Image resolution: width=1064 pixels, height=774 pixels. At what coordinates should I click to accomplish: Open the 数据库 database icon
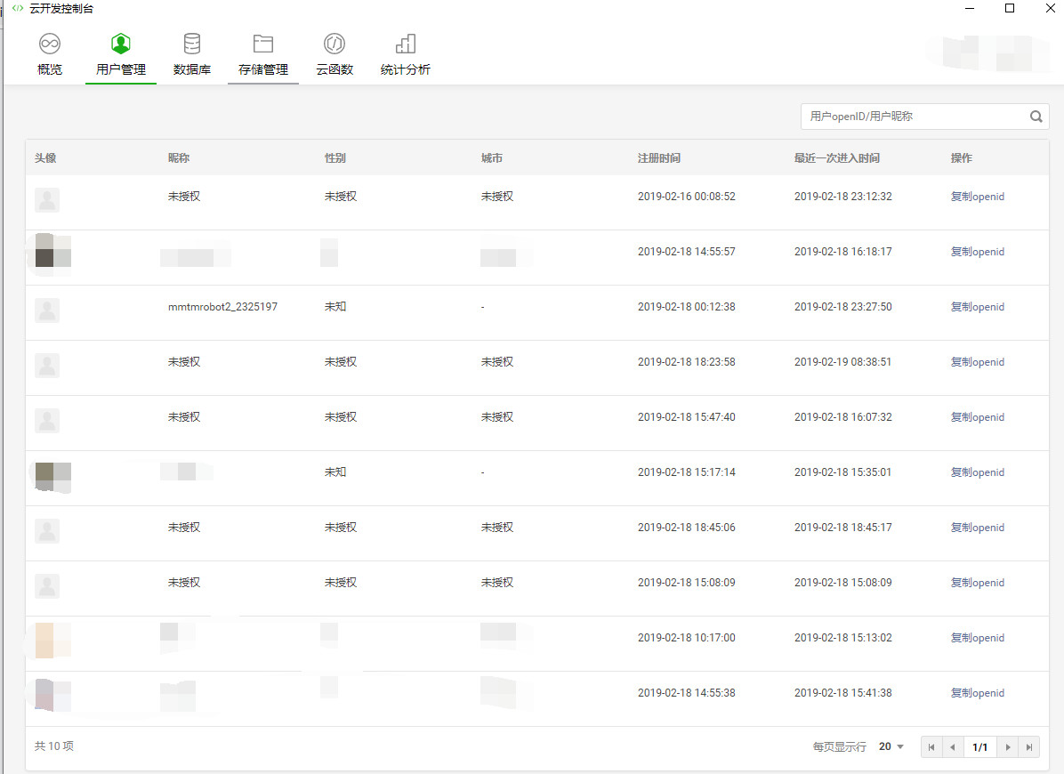192,44
